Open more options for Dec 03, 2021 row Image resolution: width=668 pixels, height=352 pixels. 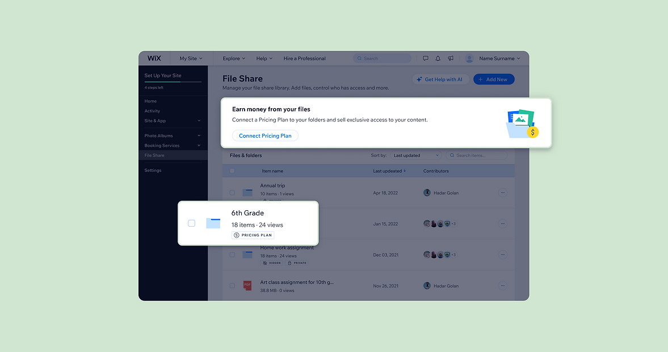point(503,255)
